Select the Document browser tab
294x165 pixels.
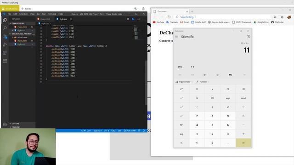[170, 11]
